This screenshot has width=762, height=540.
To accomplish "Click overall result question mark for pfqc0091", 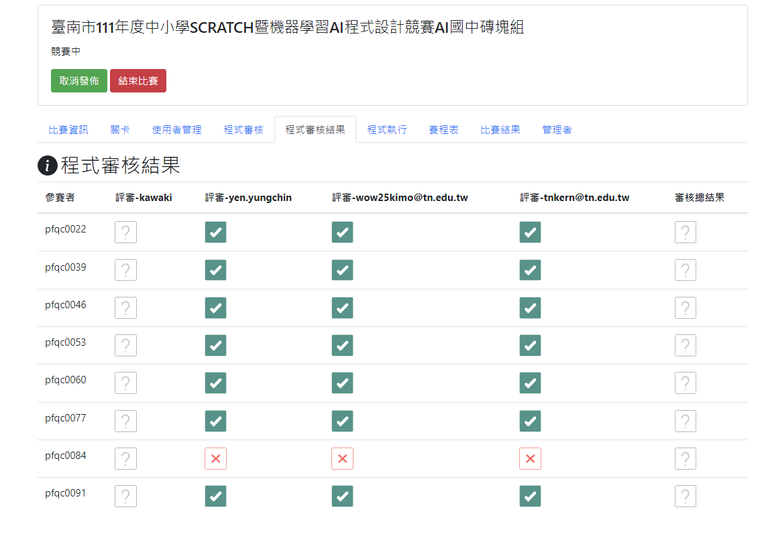I will [x=685, y=496].
